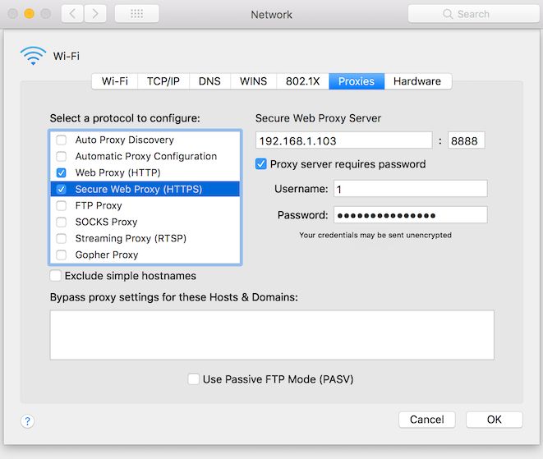Select the Secure Web Proxy (HTTPS) row label
This screenshot has height=459, width=543.
click(x=139, y=189)
